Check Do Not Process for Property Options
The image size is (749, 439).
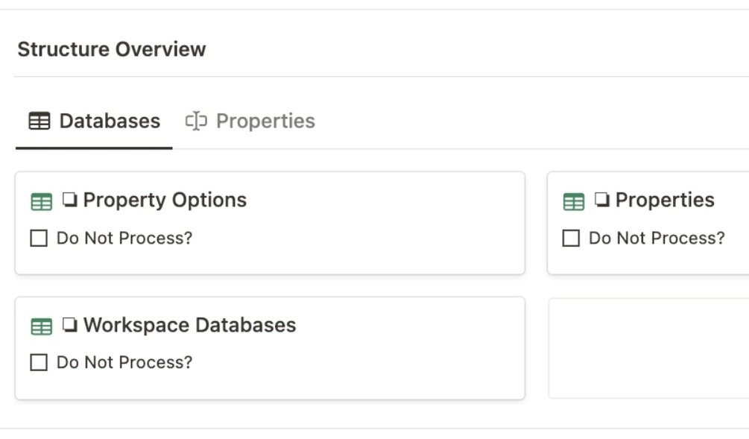pyautogui.click(x=39, y=239)
